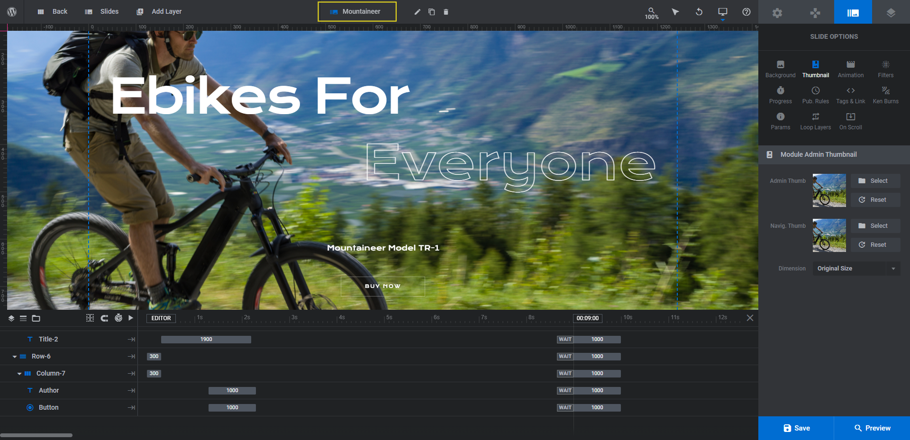910x440 pixels.
Task: Select the Button layer row
Action: pos(69,407)
